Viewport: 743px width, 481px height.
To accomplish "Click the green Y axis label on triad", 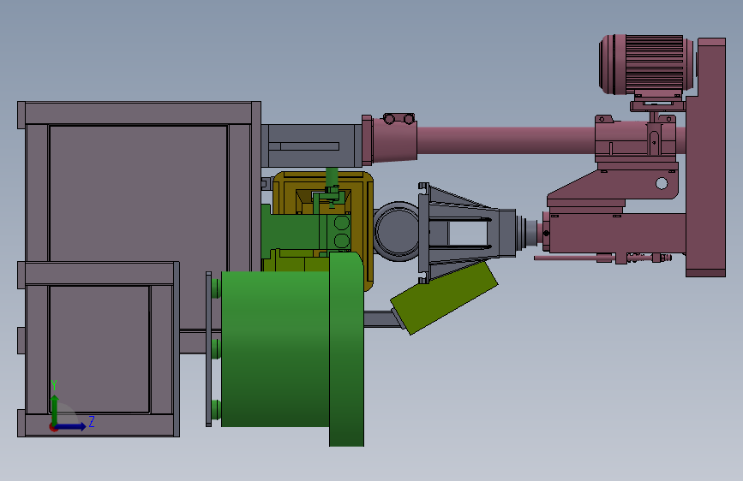I will [54, 385].
